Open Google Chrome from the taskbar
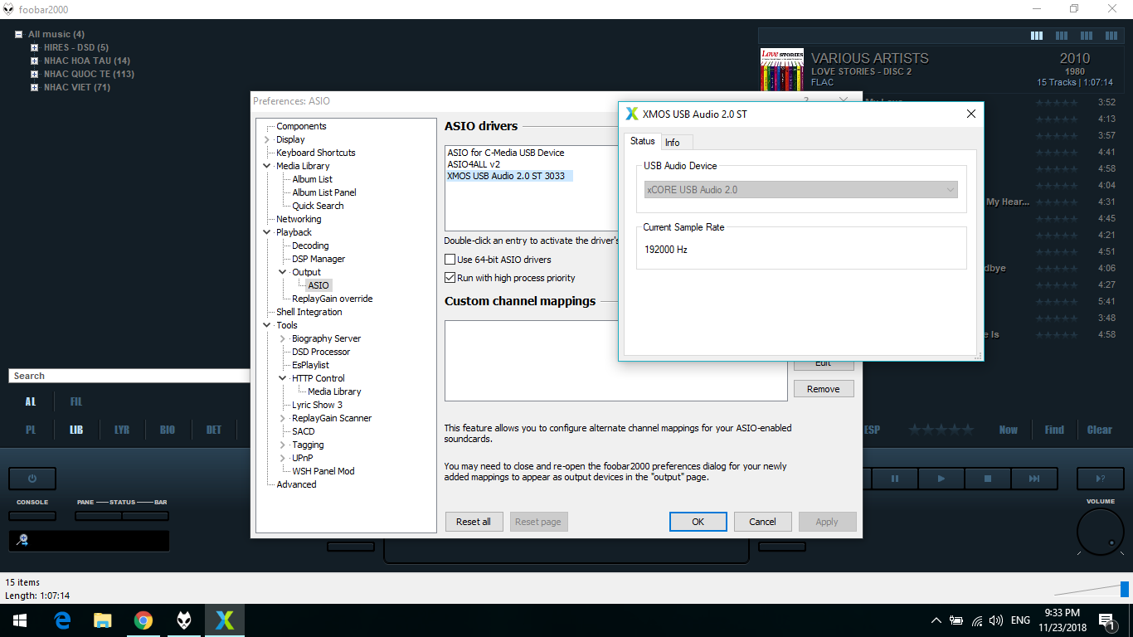Screen dimensions: 1133x637 click(x=143, y=620)
